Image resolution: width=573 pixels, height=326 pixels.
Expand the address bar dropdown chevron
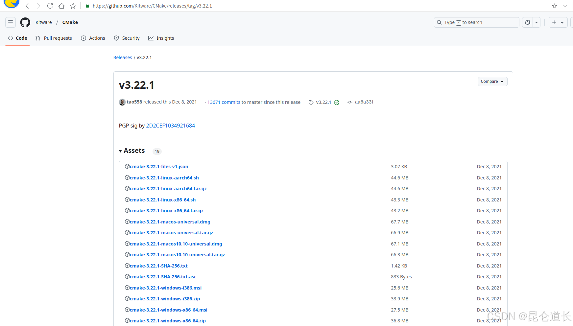[565, 6]
